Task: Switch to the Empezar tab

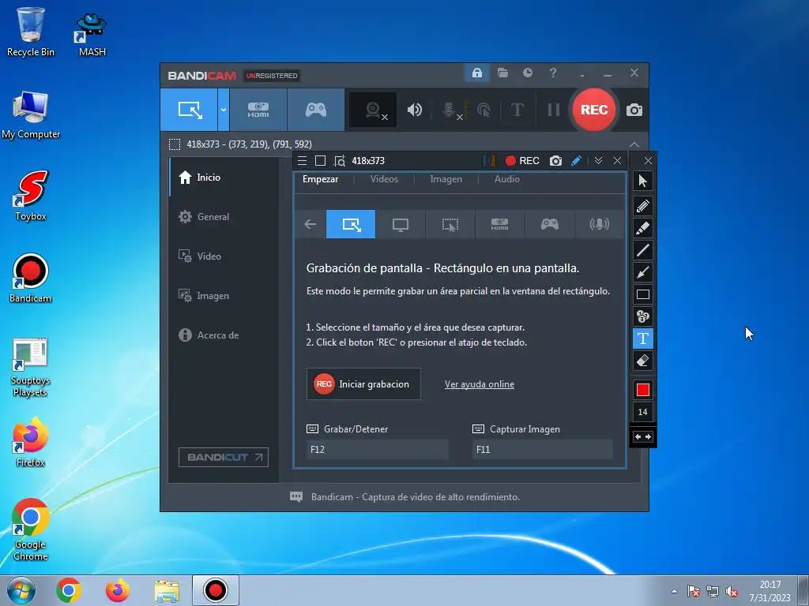Action: click(321, 179)
